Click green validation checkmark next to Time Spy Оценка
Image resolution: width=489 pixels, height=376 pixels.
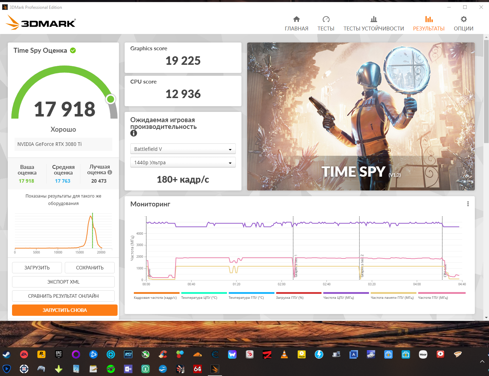point(73,50)
